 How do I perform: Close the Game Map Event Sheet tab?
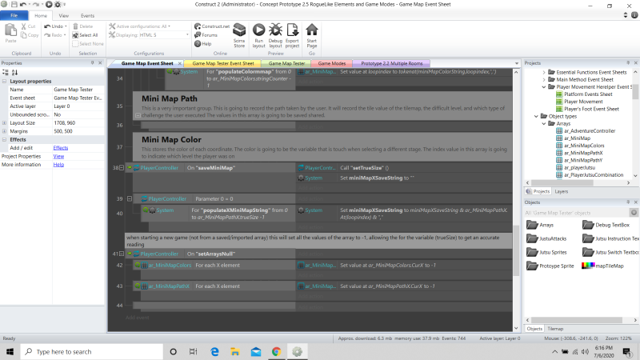pos(179,63)
